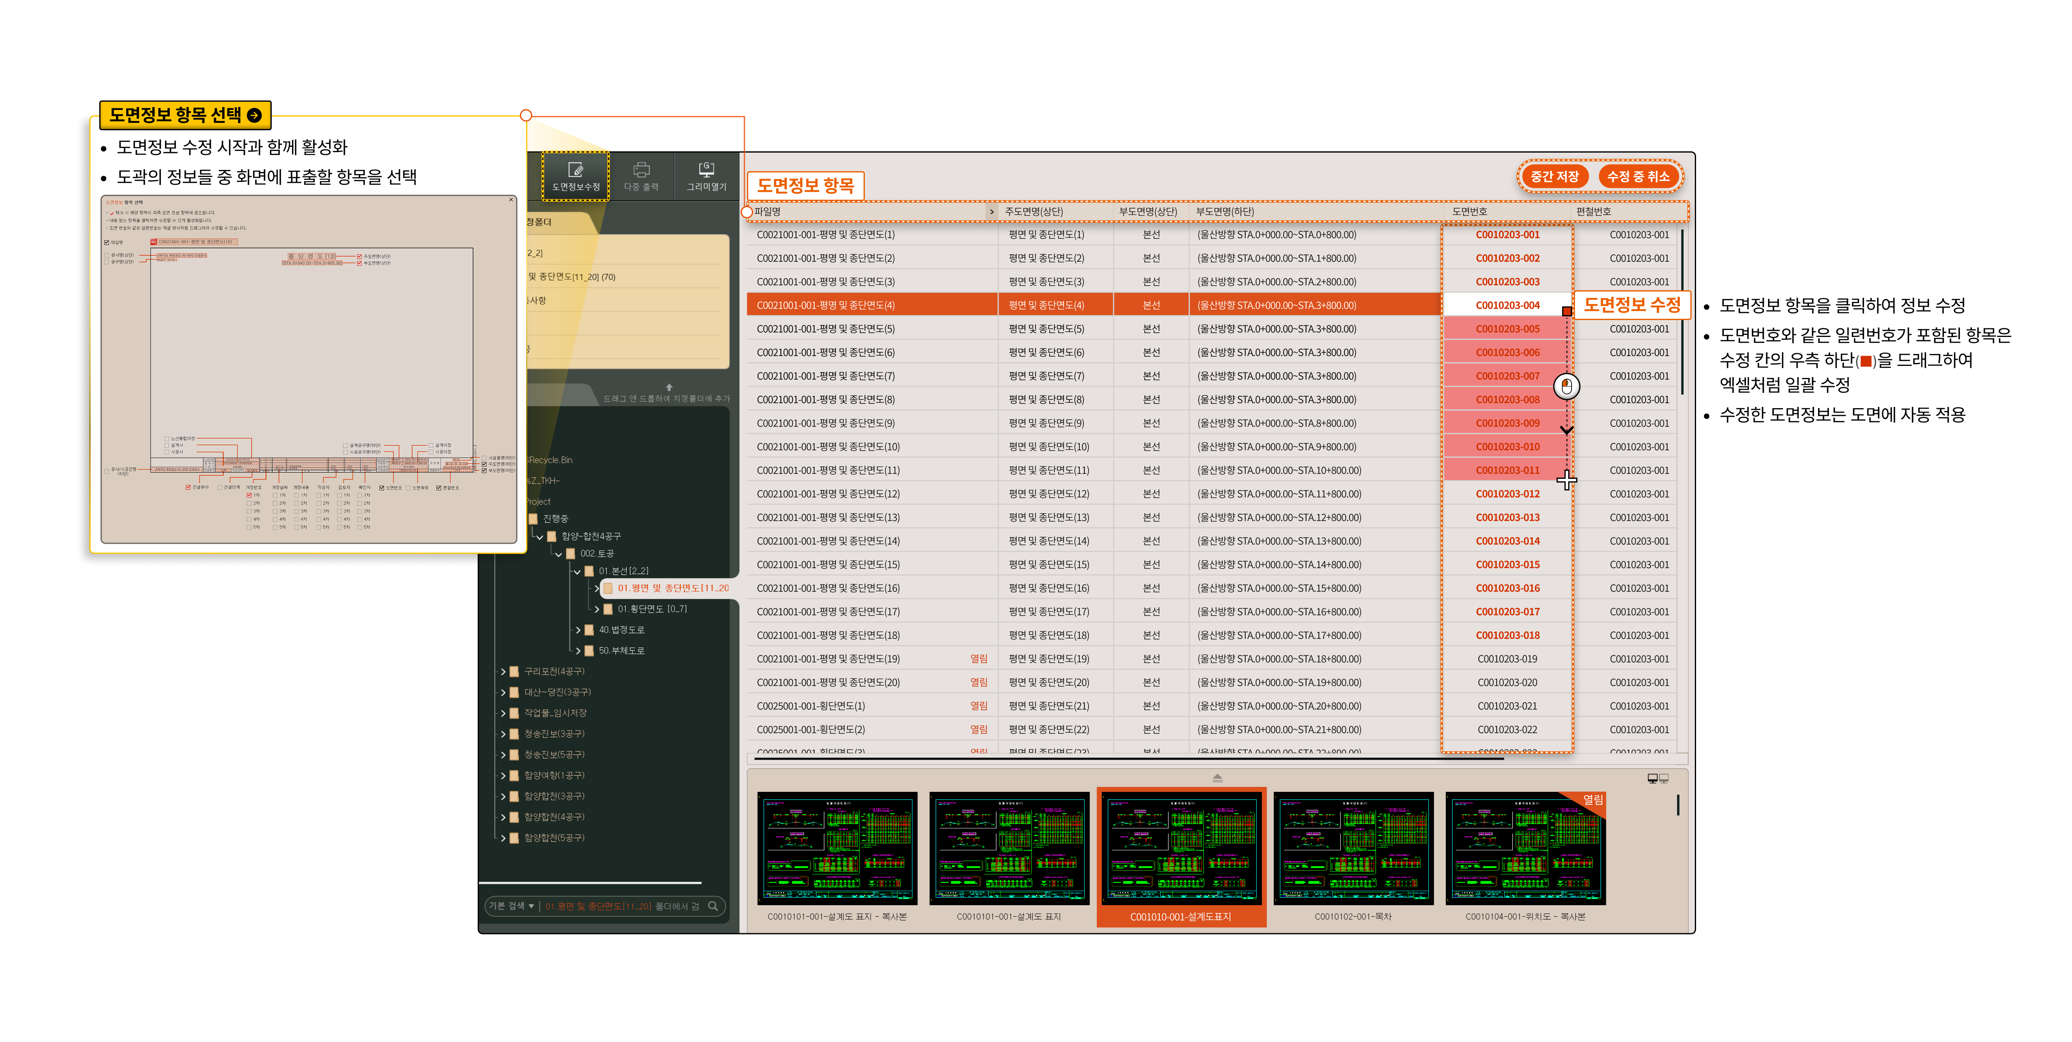Open the 그리미열기 monitor icon
The image size is (2072, 1042).
(x=706, y=170)
